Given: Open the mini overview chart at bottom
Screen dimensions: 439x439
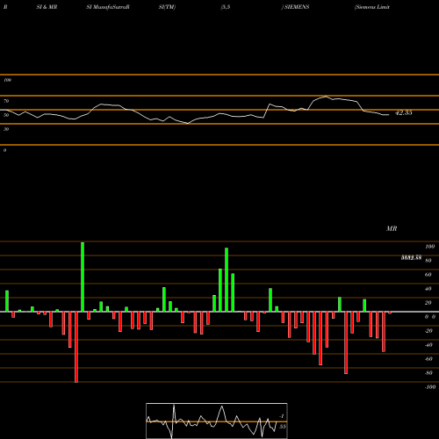Looking at the screenshot, I should [x=217, y=421].
